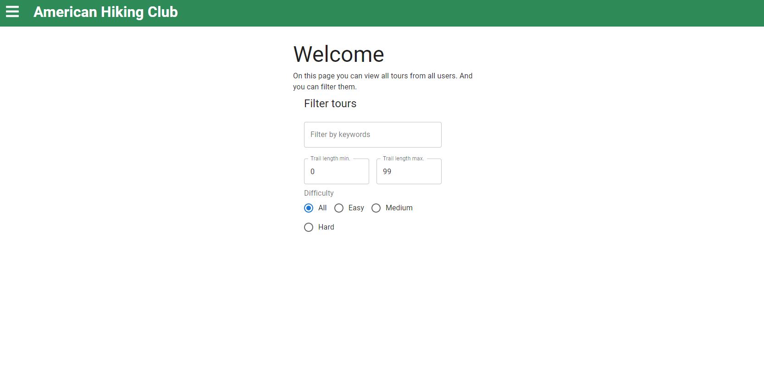Click the value 99 in max length

coord(387,171)
